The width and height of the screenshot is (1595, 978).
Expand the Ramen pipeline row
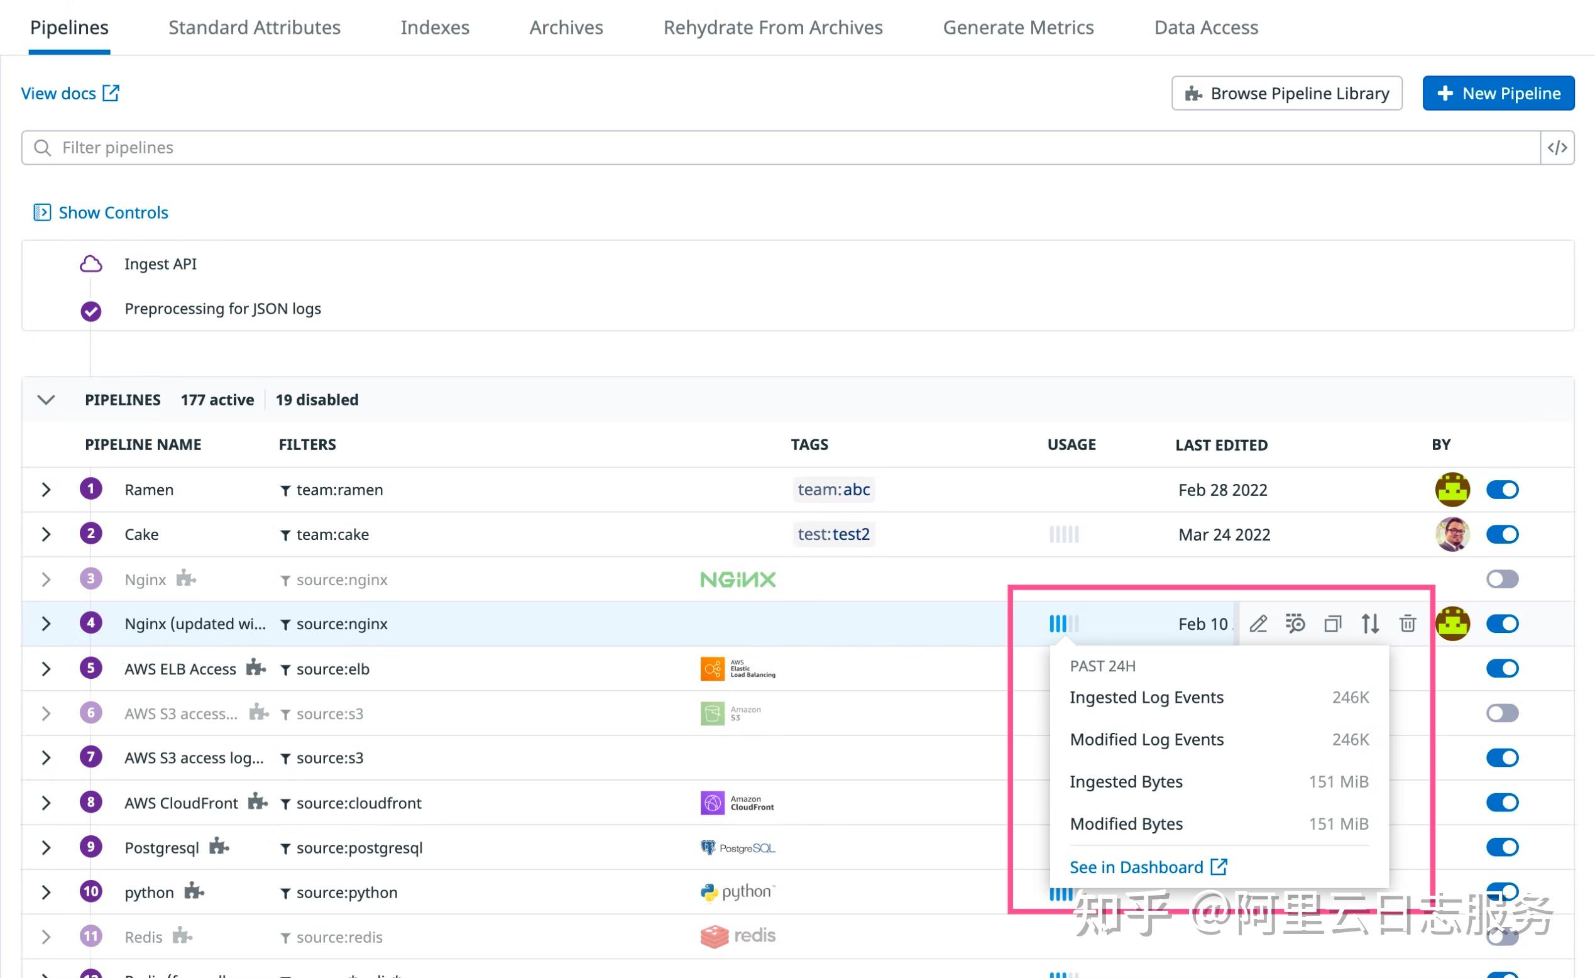tap(46, 490)
